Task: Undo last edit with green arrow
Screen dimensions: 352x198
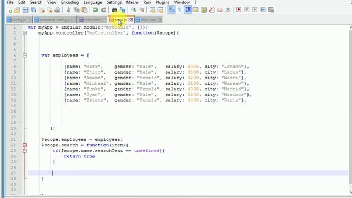Action: point(95,10)
